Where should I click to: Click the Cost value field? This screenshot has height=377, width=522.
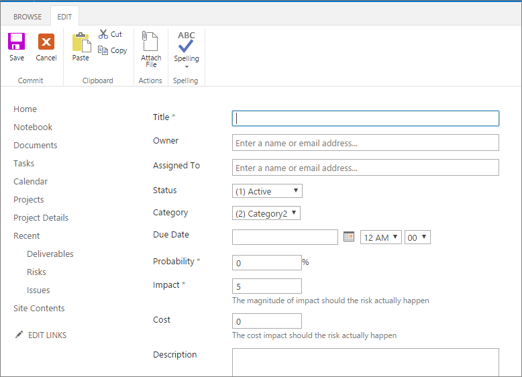pyautogui.click(x=267, y=321)
